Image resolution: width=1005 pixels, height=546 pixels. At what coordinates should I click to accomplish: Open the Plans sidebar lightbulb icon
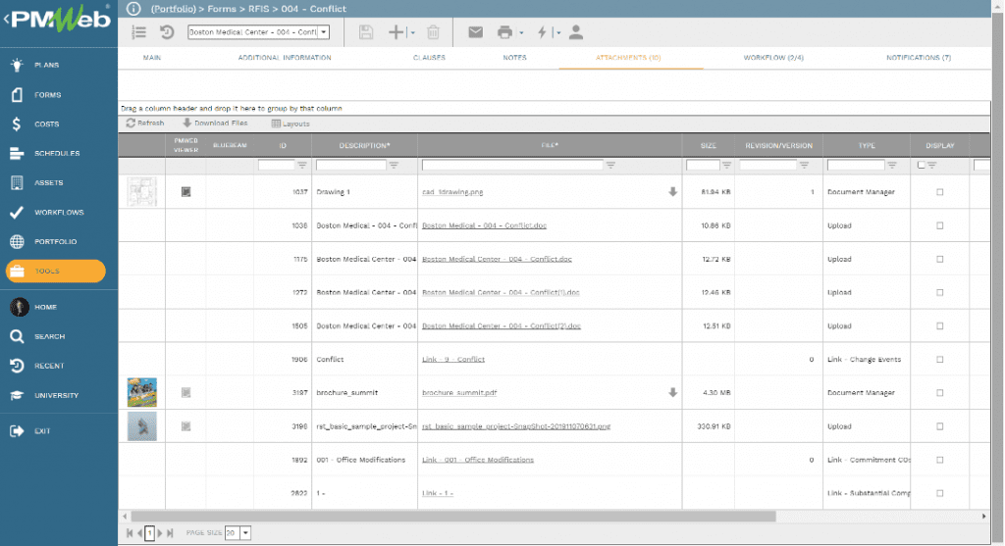pos(17,65)
